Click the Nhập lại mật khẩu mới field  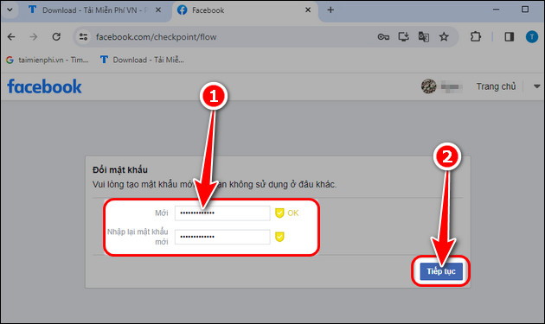[x=222, y=237]
